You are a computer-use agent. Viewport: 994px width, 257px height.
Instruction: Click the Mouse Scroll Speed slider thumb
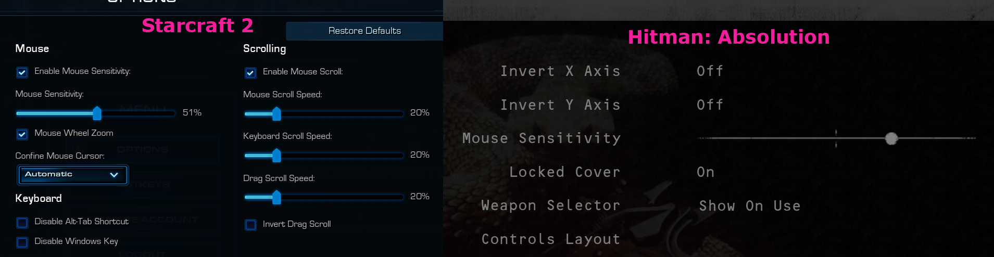[276, 113]
